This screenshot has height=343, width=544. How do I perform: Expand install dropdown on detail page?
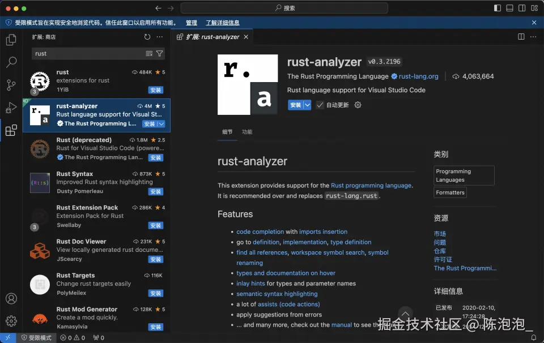[x=307, y=105]
